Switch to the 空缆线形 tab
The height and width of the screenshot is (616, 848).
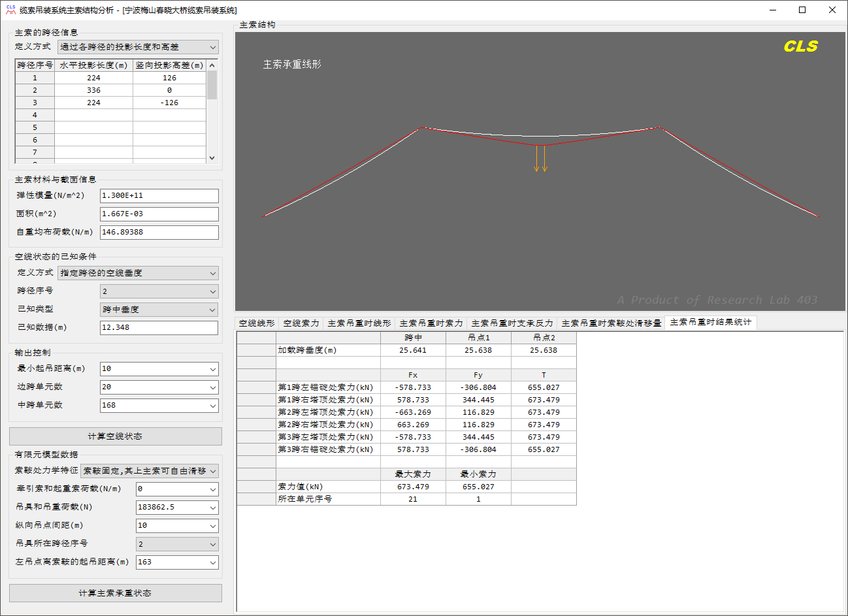[x=257, y=323]
